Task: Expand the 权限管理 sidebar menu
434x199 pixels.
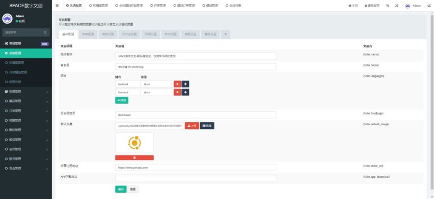Action: [x=26, y=91]
